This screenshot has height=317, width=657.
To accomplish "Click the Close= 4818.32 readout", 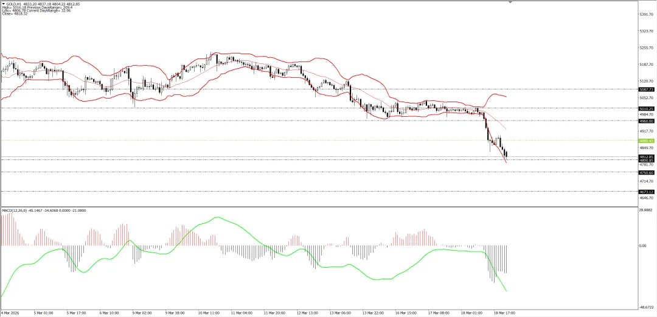I will [15, 14].
